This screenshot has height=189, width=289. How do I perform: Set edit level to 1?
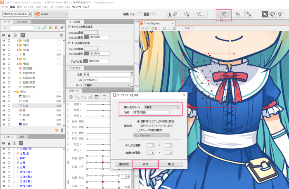[x=140, y=14]
